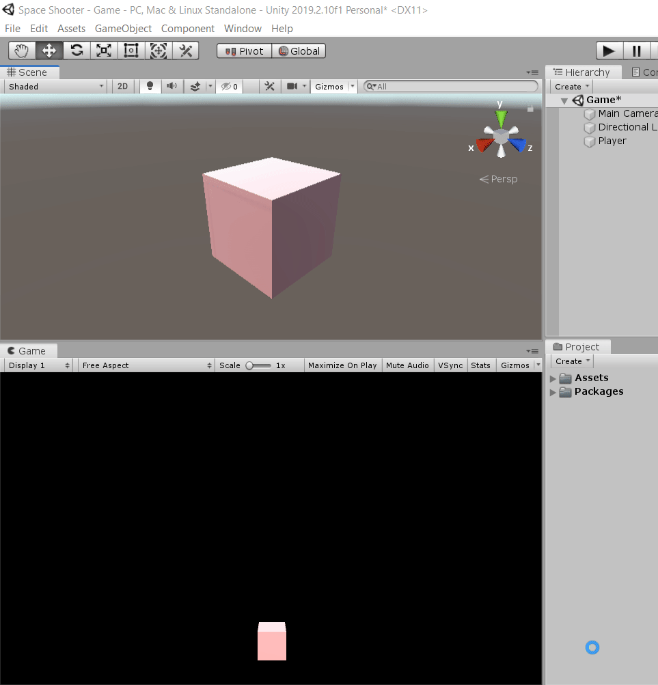Image resolution: width=658 pixels, height=685 pixels.
Task: Toggle Persp projection mode
Action: click(x=498, y=179)
